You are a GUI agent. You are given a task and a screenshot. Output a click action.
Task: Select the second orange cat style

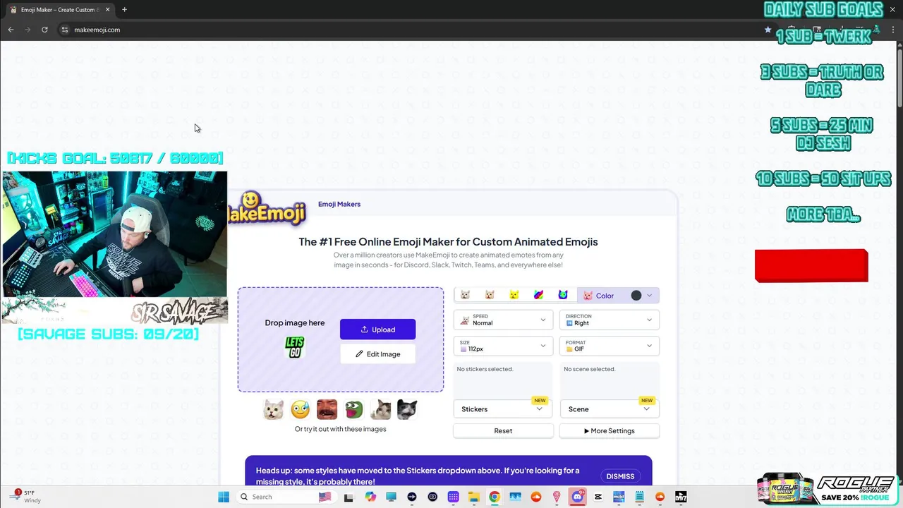[x=490, y=296]
